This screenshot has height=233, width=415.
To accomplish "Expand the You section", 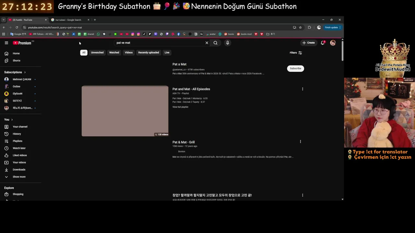I will (x=8, y=119).
